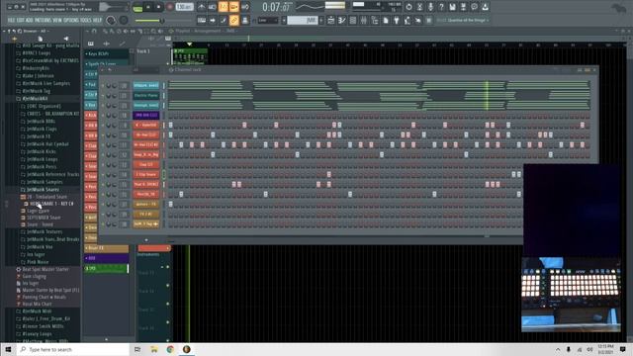Click the playlist playhead marker

(189, 44)
